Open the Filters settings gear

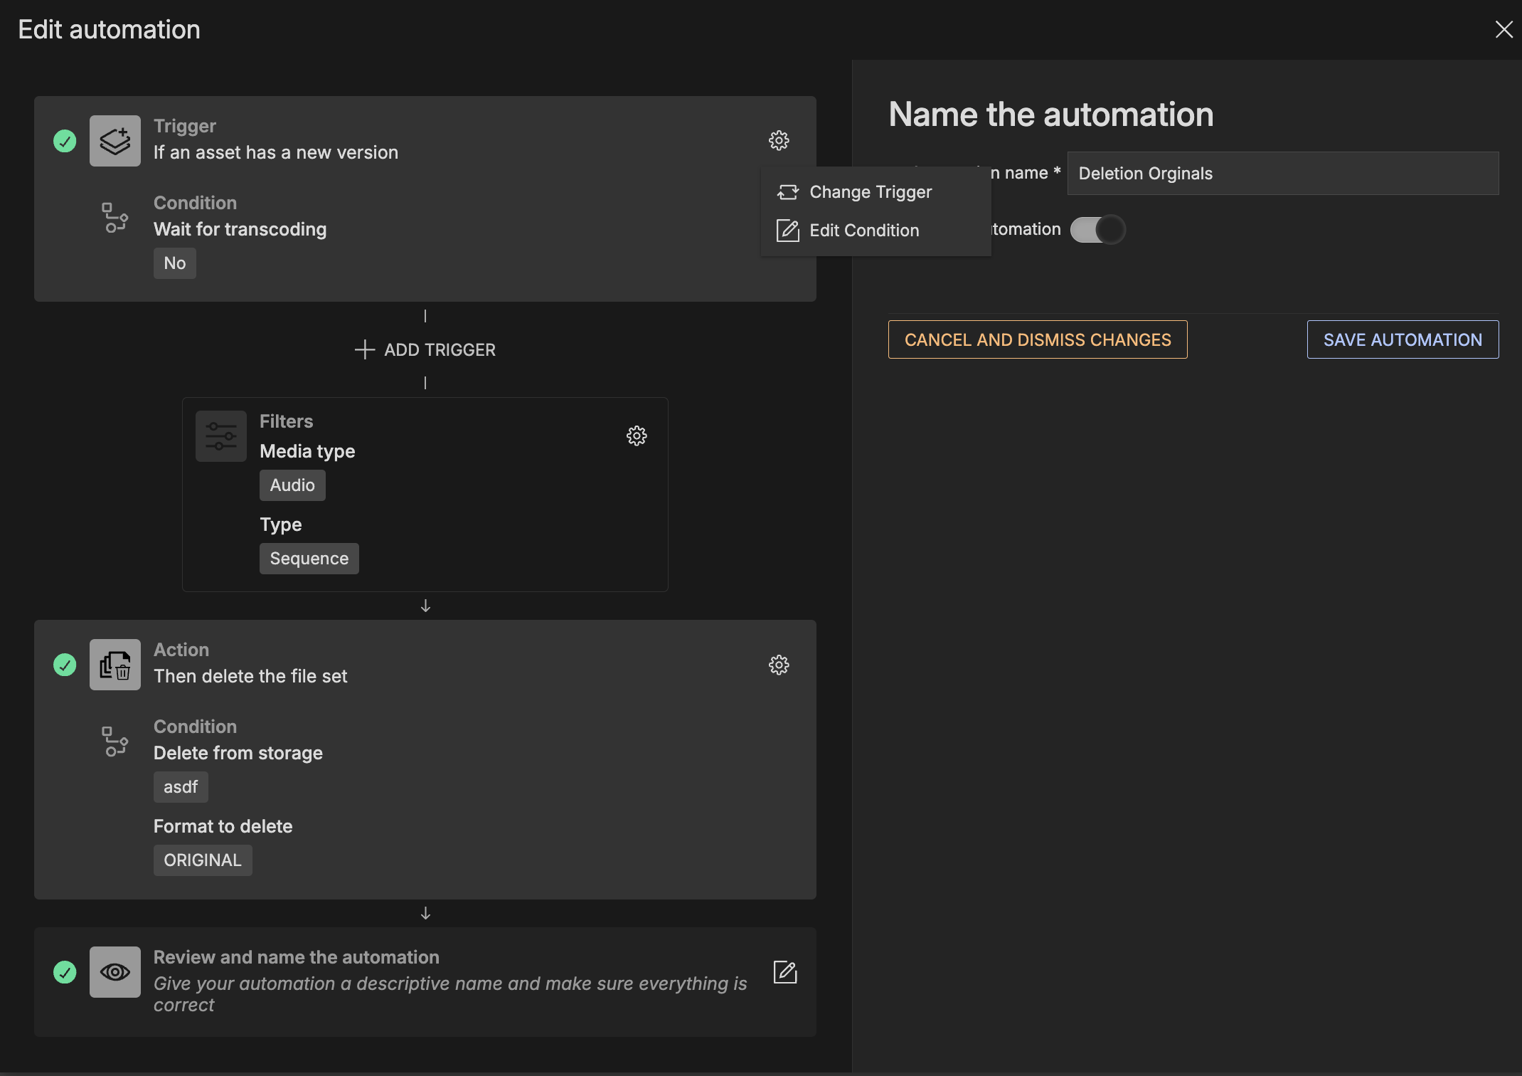point(637,436)
